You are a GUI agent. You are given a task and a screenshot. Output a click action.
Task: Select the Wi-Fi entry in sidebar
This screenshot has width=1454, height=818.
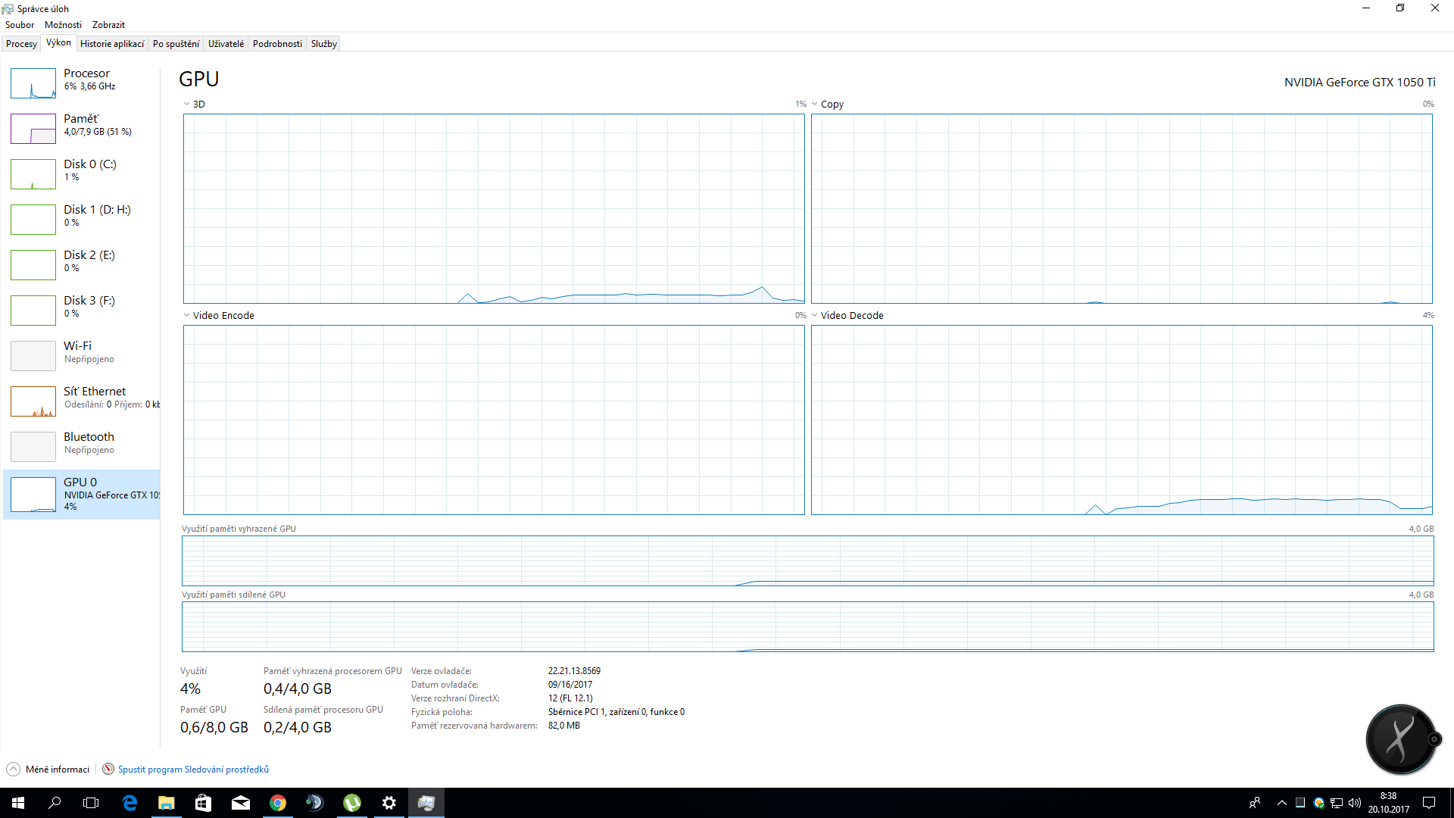(77, 346)
